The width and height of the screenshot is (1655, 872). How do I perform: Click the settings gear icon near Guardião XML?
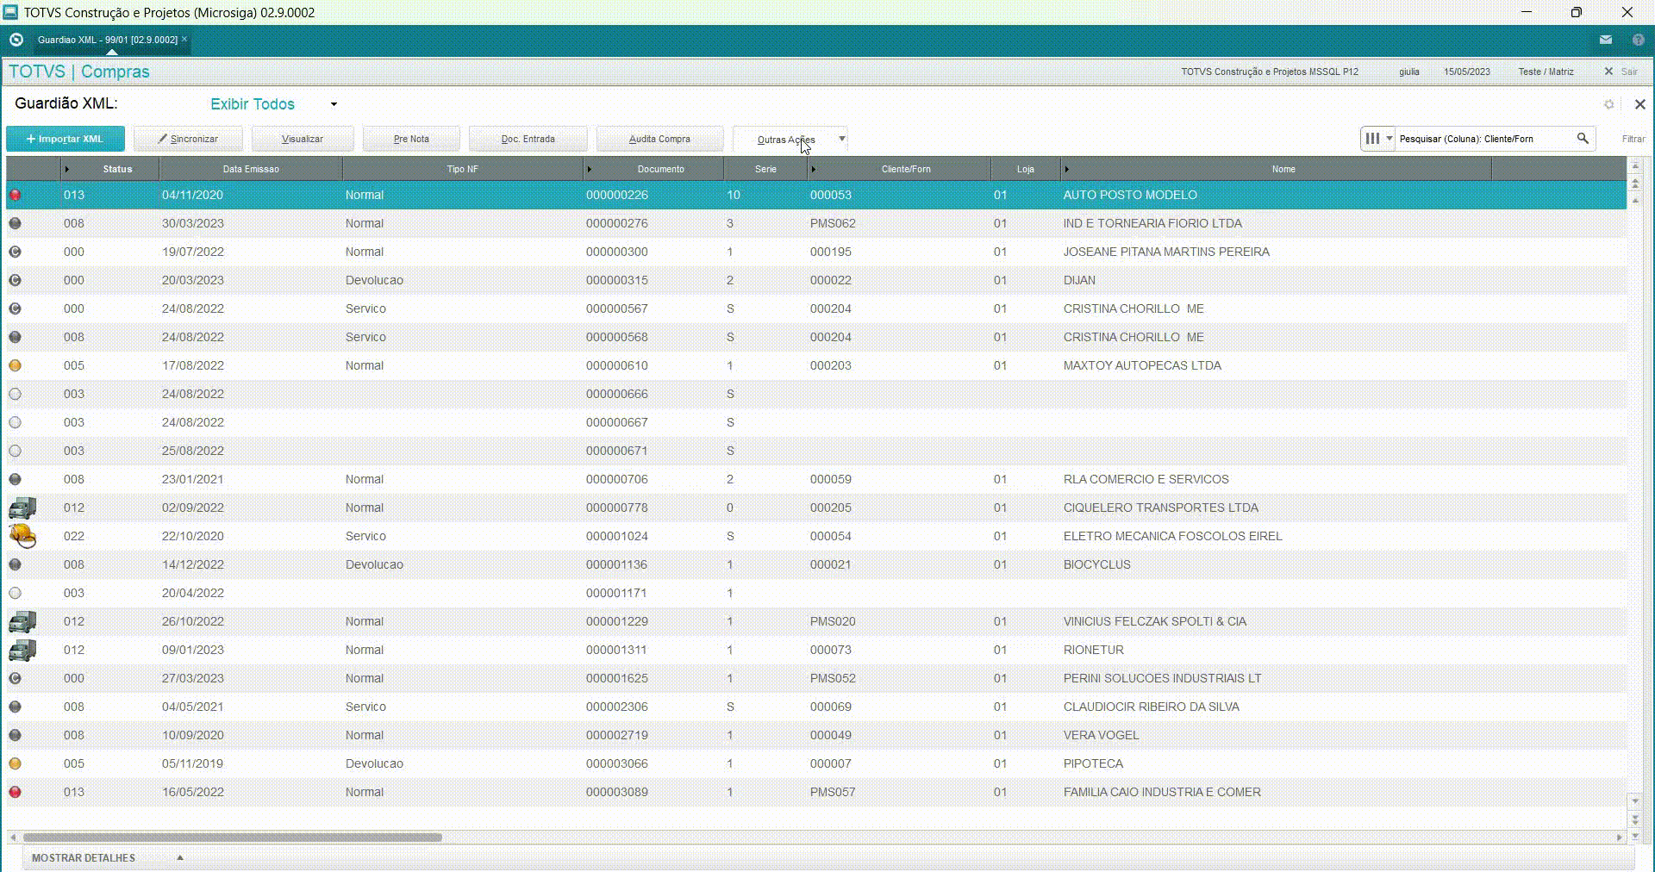point(1608,104)
